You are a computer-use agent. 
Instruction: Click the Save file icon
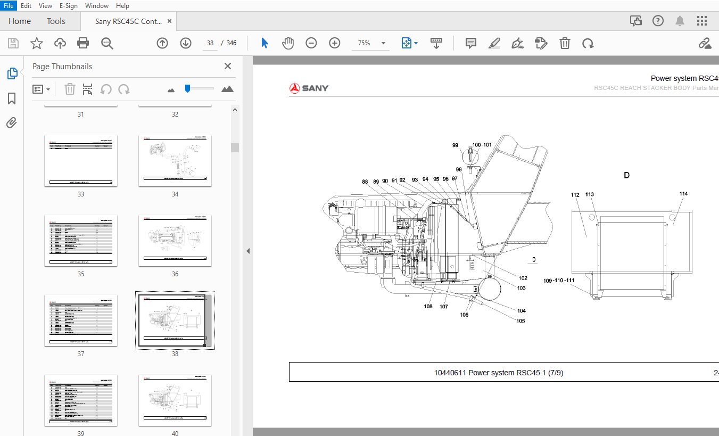13,43
